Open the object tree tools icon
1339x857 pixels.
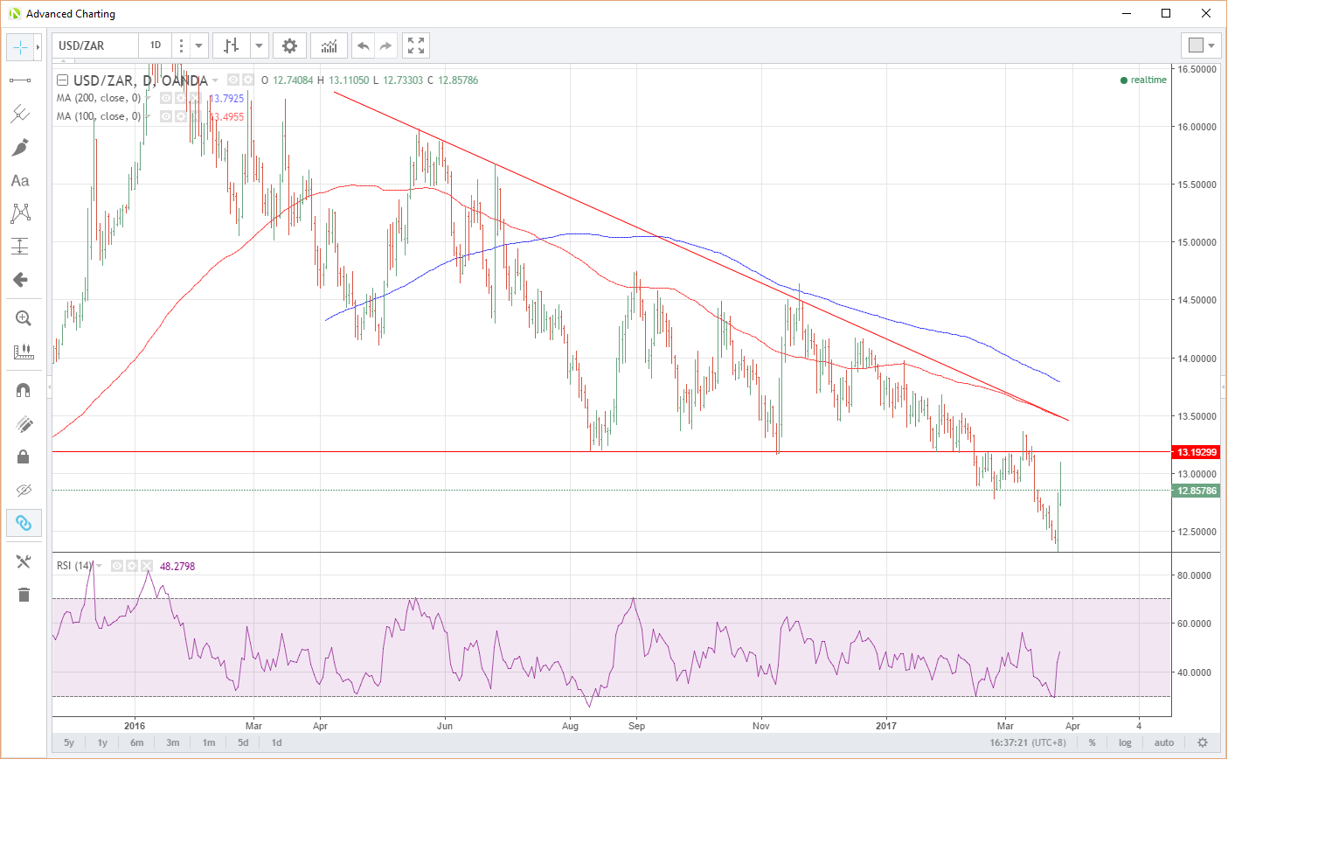pos(24,561)
